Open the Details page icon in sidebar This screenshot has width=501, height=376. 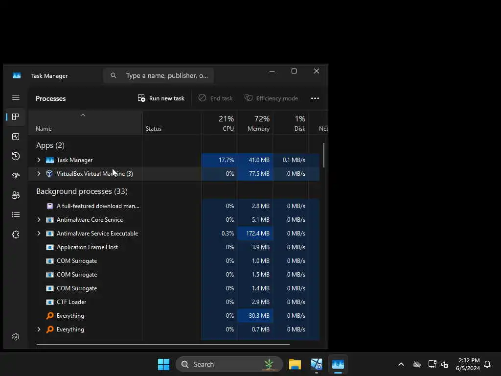tap(15, 215)
